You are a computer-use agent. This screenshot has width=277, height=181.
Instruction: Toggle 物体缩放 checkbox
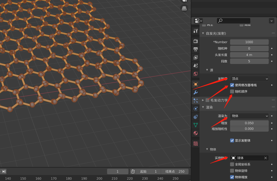click(x=232, y=177)
